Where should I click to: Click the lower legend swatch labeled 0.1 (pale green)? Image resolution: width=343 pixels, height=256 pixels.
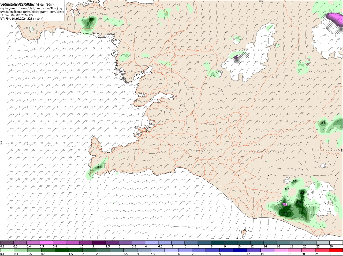[7, 250]
